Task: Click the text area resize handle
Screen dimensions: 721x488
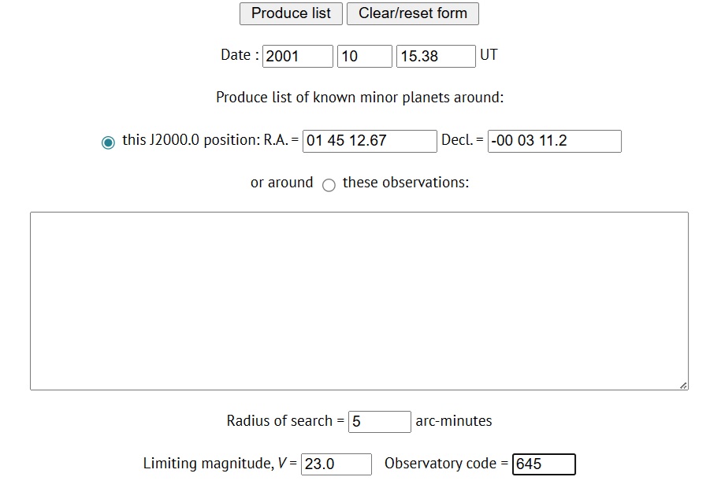Action: tap(682, 384)
